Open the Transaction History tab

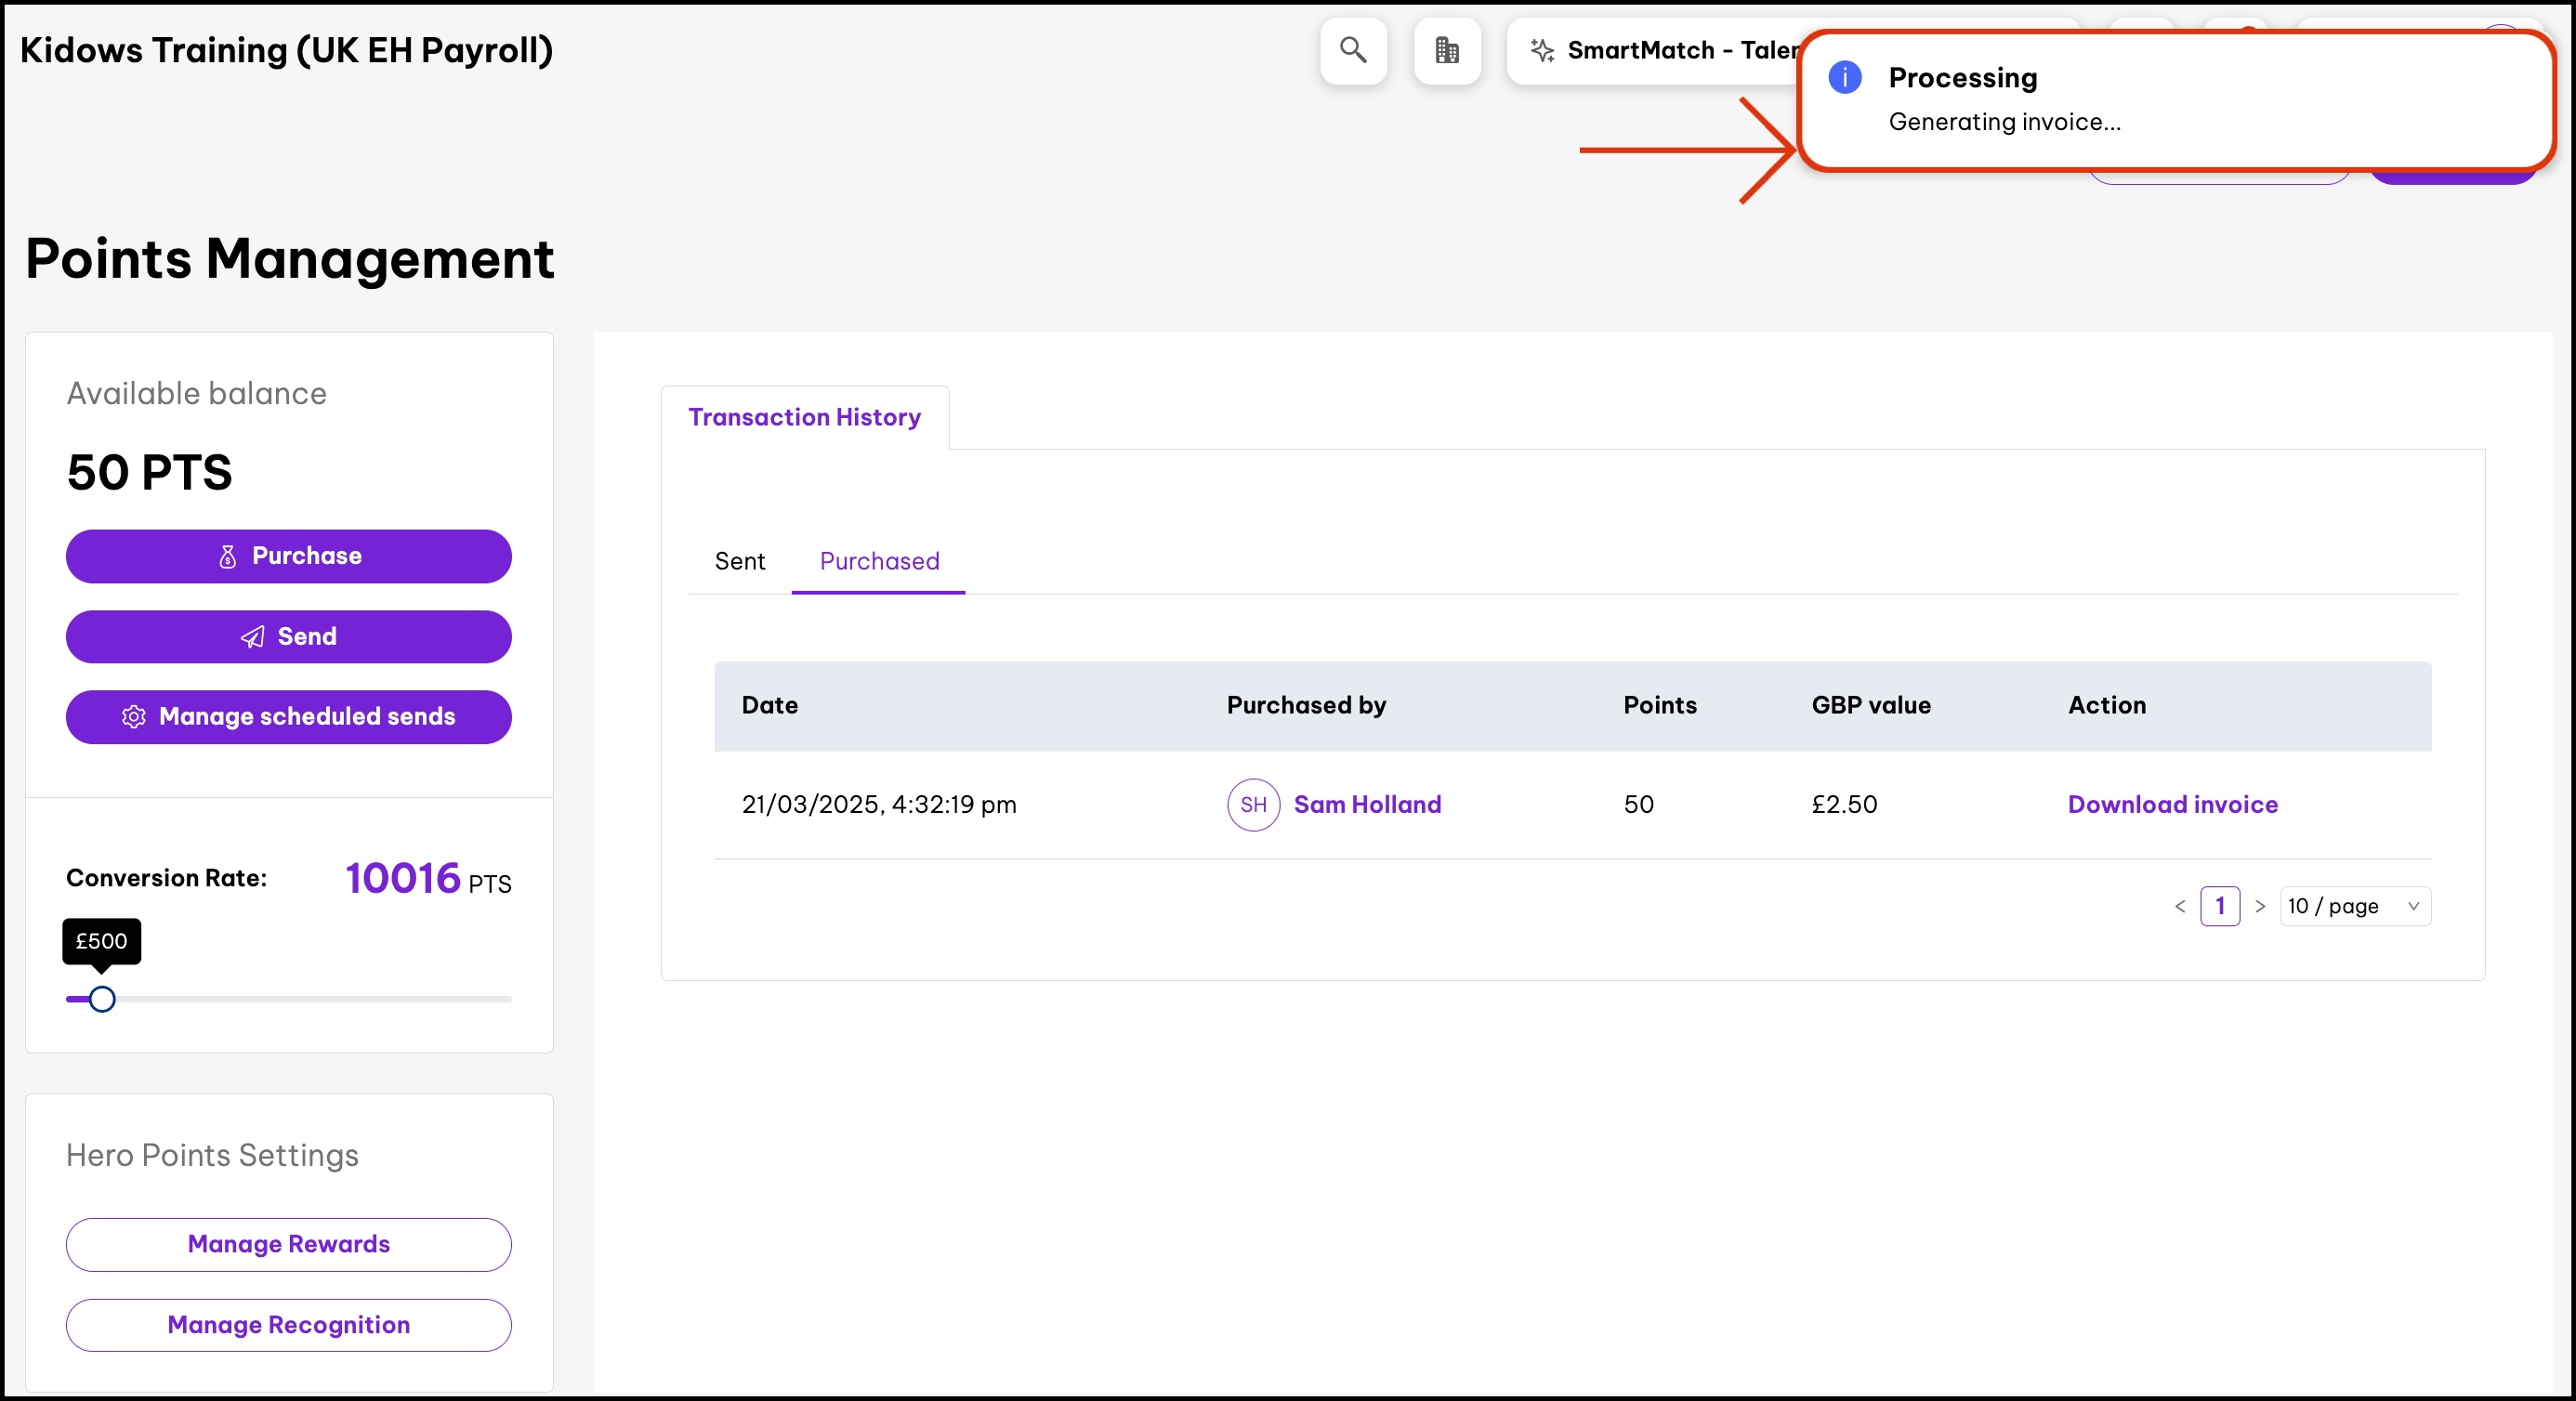(804, 417)
